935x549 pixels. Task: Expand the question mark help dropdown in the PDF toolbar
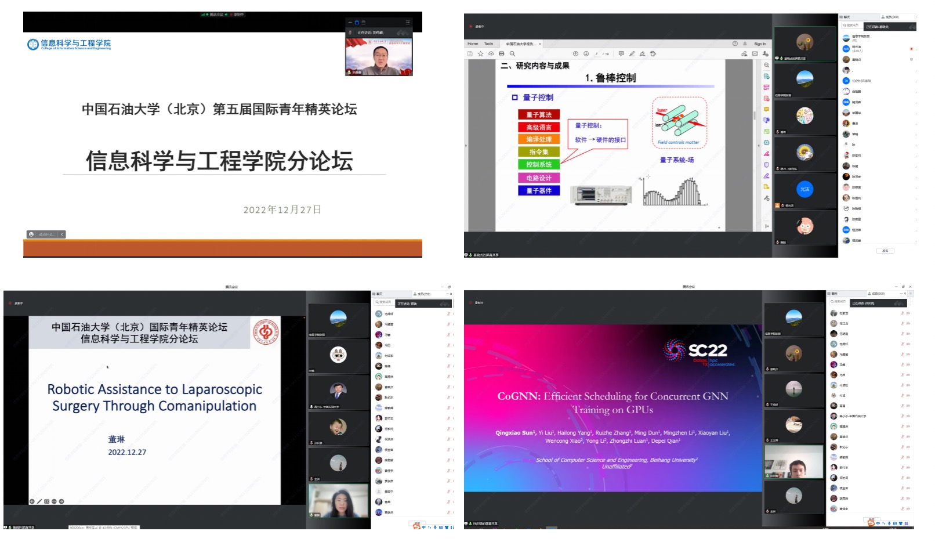click(x=734, y=44)
